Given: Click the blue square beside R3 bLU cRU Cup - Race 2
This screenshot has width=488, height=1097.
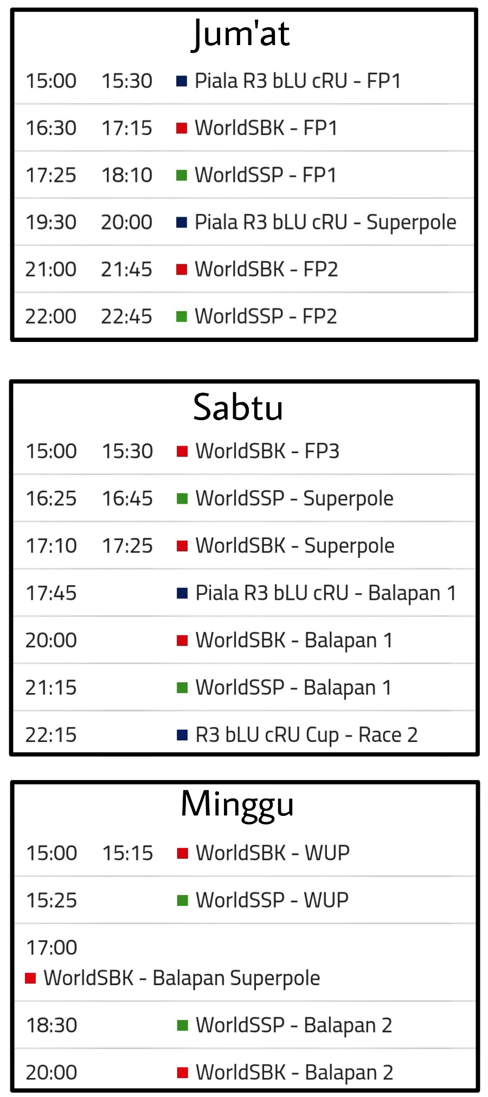Looking at the screenshot, I should point(182,735).
